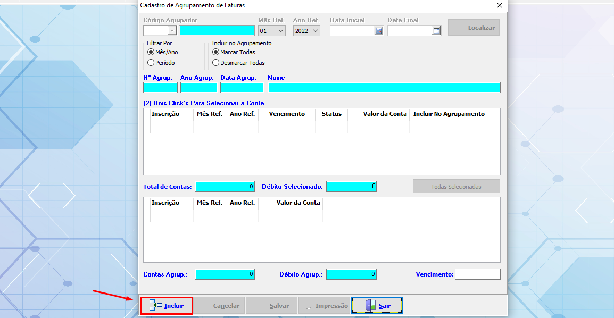The height and width of the screenshot is (318, 614).
Task: Open the Data Inicial calendar picker icon
Action: click(x=379, y=31)
